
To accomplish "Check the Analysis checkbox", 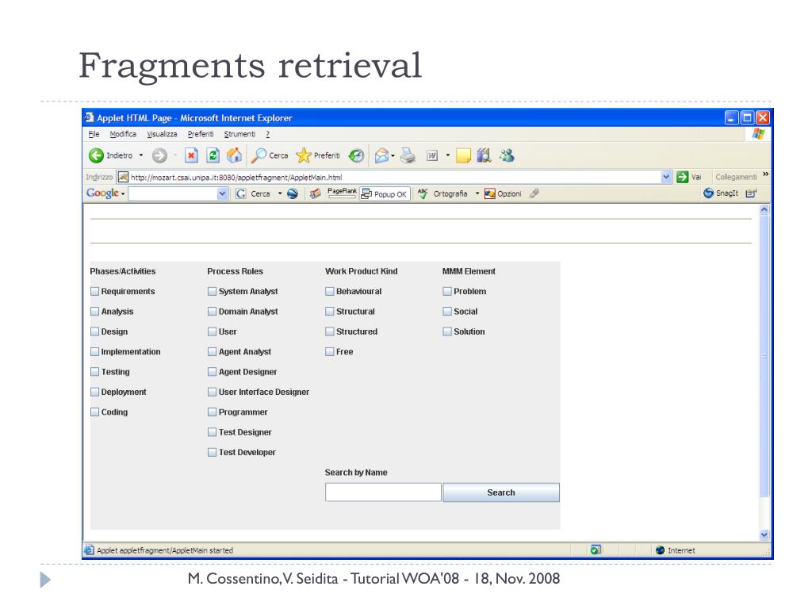I will [95, 312].
